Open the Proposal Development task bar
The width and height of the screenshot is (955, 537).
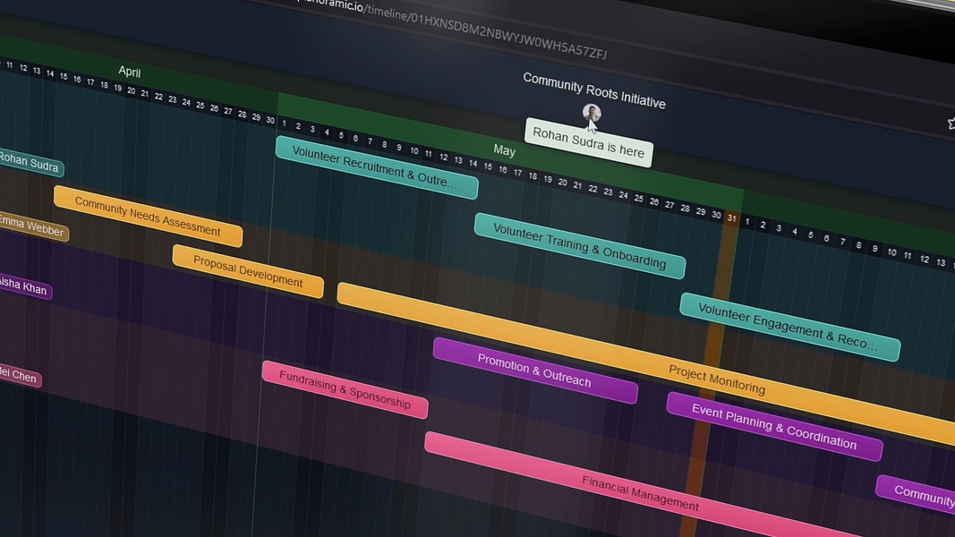[x=248, y=271]
